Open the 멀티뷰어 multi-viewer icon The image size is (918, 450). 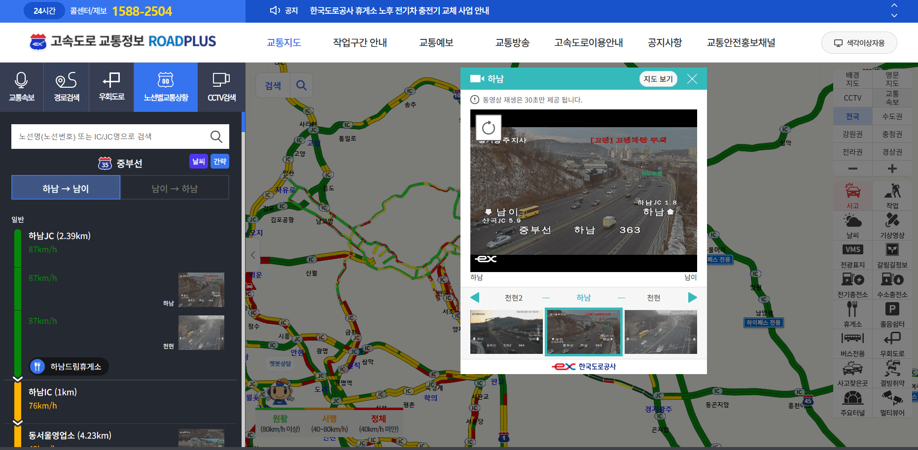click(892, 403)
